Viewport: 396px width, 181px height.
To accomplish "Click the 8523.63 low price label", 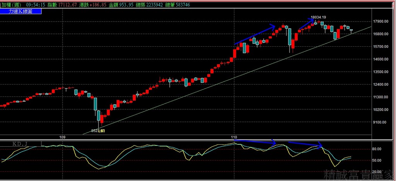I will click(x=98, y=131).
